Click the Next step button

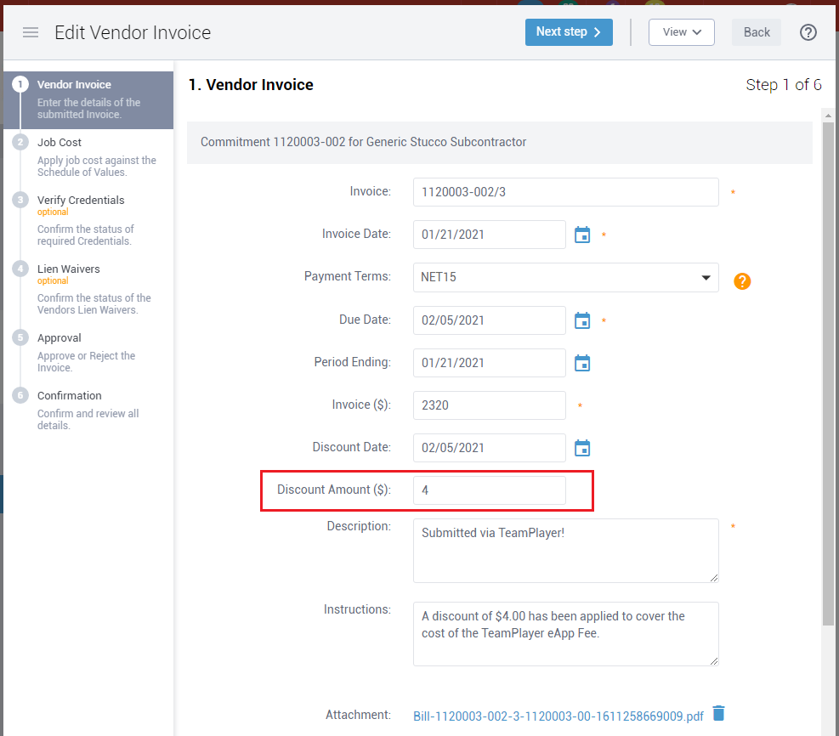[569, 32]
